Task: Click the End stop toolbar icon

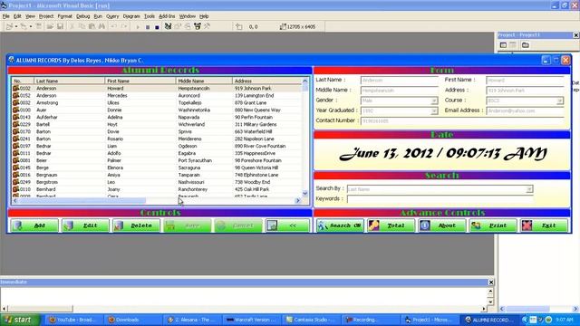Action: (157, 26)
